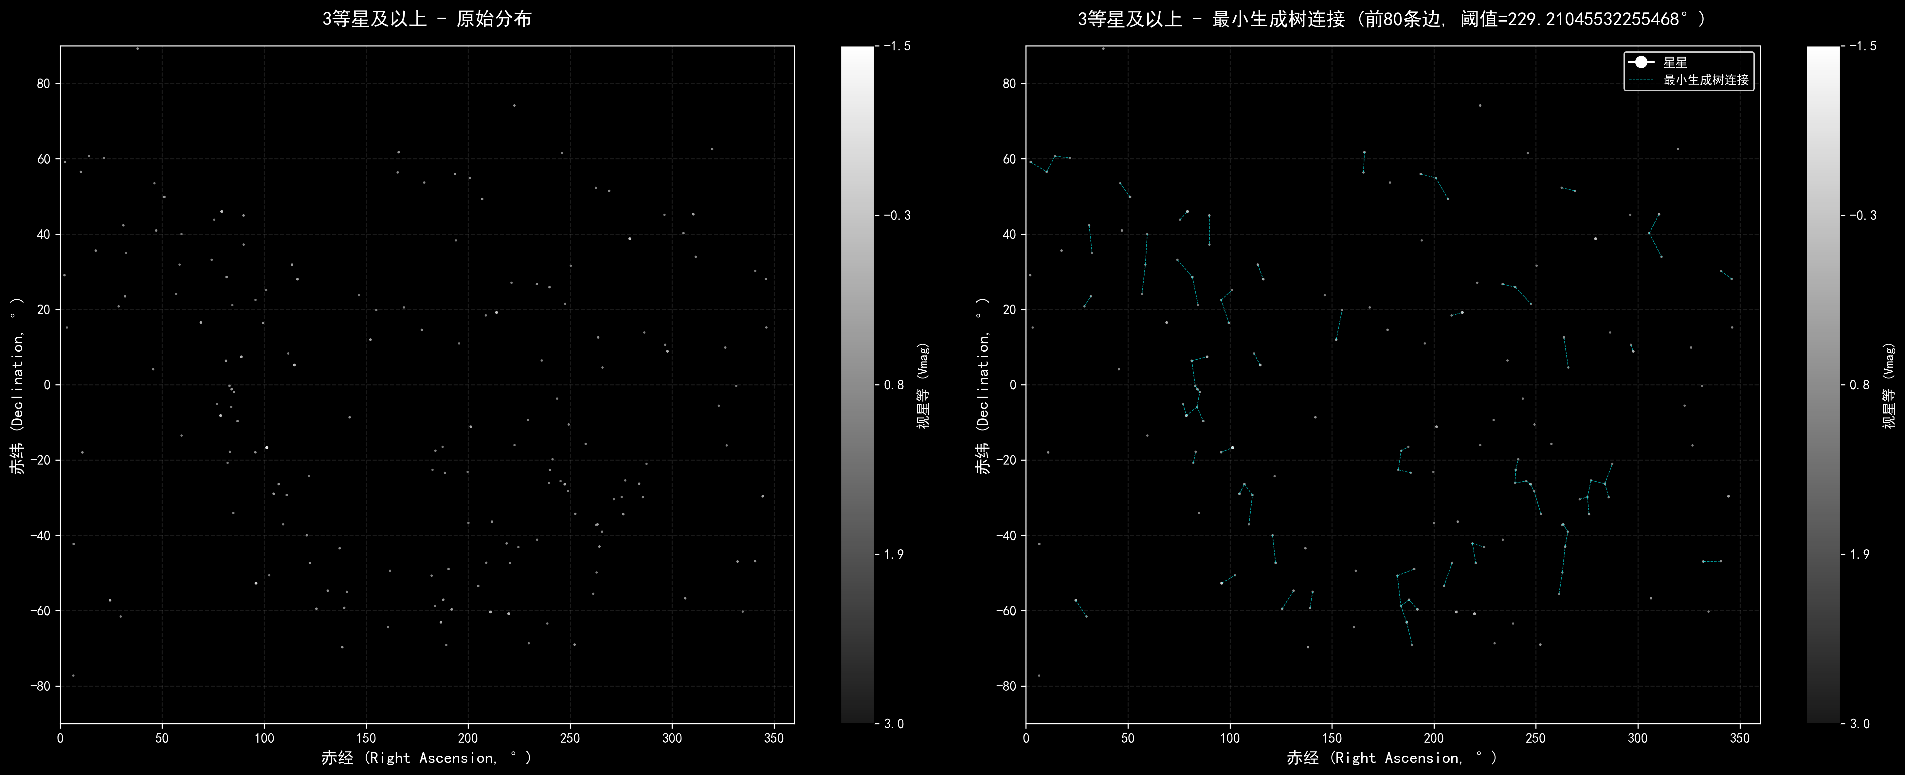Screen dimensions: 1905x775
Task: Click the left colorbar's 视星等 (Vmag) label
Action: click(923, 385)
